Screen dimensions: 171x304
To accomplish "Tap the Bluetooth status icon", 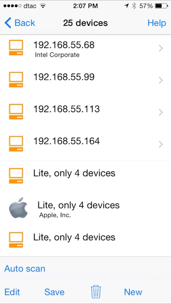I will pos(134,6).
